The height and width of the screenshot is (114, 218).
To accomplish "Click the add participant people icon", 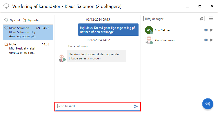I will coord(201,19).
